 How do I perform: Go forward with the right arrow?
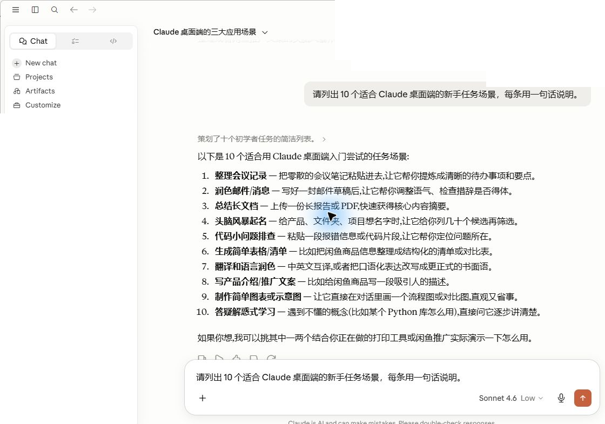pyautogui.click(x=92, y=10)
